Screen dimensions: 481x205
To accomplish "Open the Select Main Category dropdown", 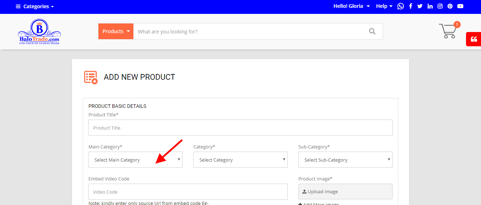I will (x=135, y=160).
